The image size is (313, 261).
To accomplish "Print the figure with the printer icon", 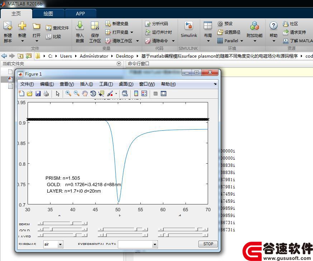I will point(46,93).
